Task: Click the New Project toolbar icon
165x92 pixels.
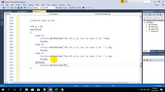Action: 12,8
